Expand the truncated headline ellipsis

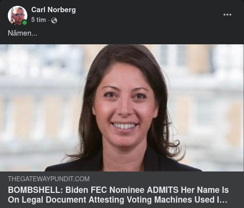(x=222, y=200)
